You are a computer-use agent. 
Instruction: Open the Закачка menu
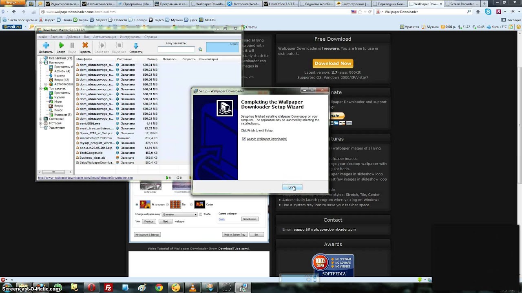(57, 37)
